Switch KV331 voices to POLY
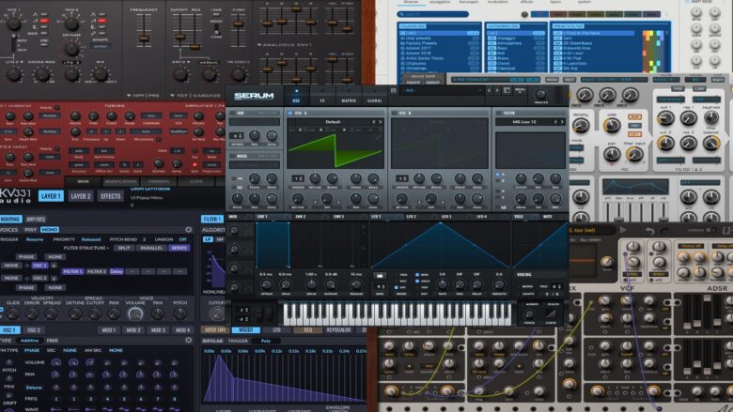The image size is (733, 412). pyautogui.click(x=30, y=230)
